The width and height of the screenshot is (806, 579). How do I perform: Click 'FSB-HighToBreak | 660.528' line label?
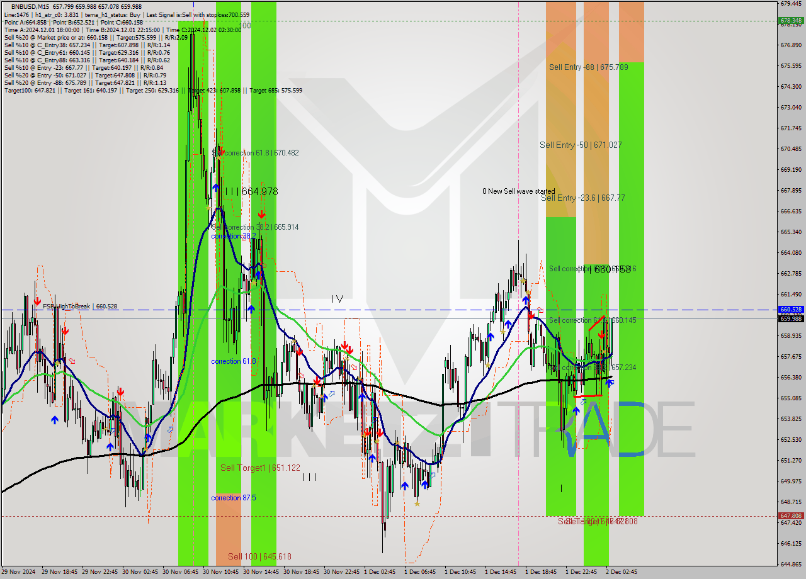pyautogui.click(x=80, y=306)
